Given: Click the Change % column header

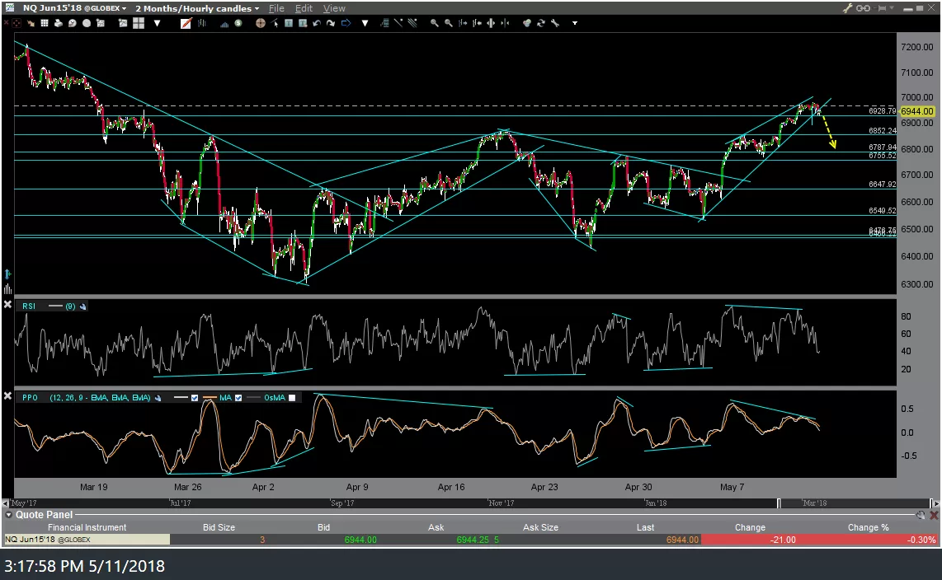Looking at the screenshot, I should [x=868, y=527].
